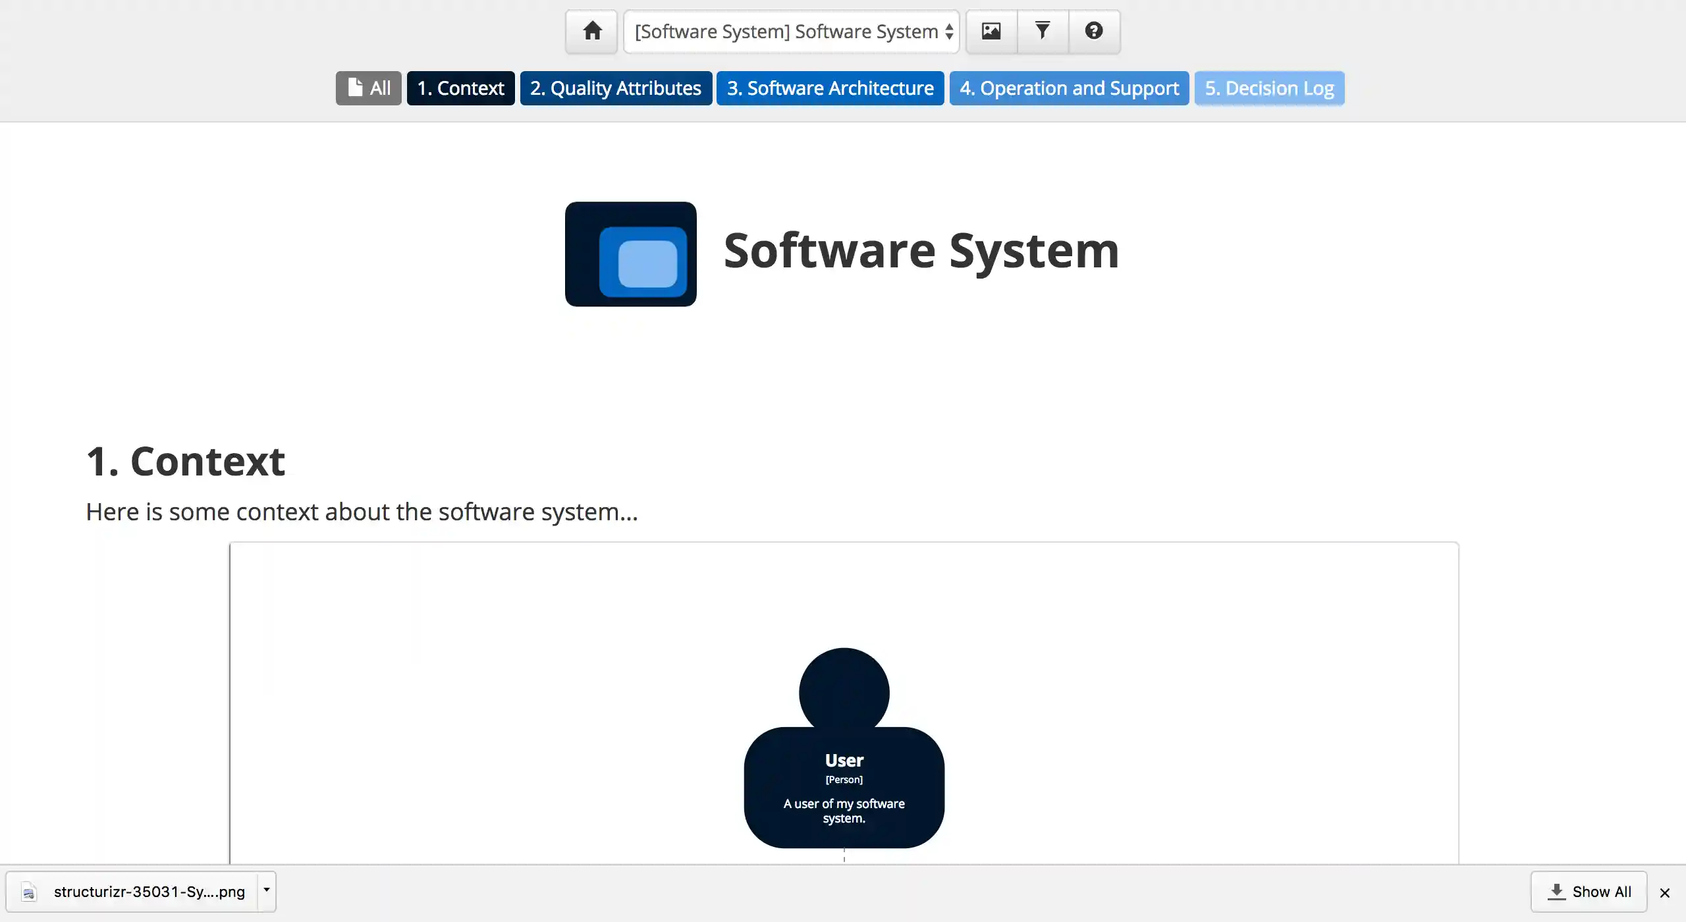The height and width of the screenshot is (922, 1686).
Task: Open 4. Operation and Support section
Action: (x=1069, y=88)
